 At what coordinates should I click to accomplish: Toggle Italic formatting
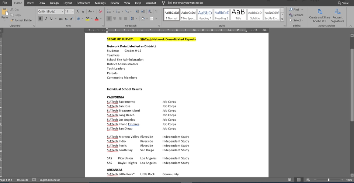click(46, 19)
